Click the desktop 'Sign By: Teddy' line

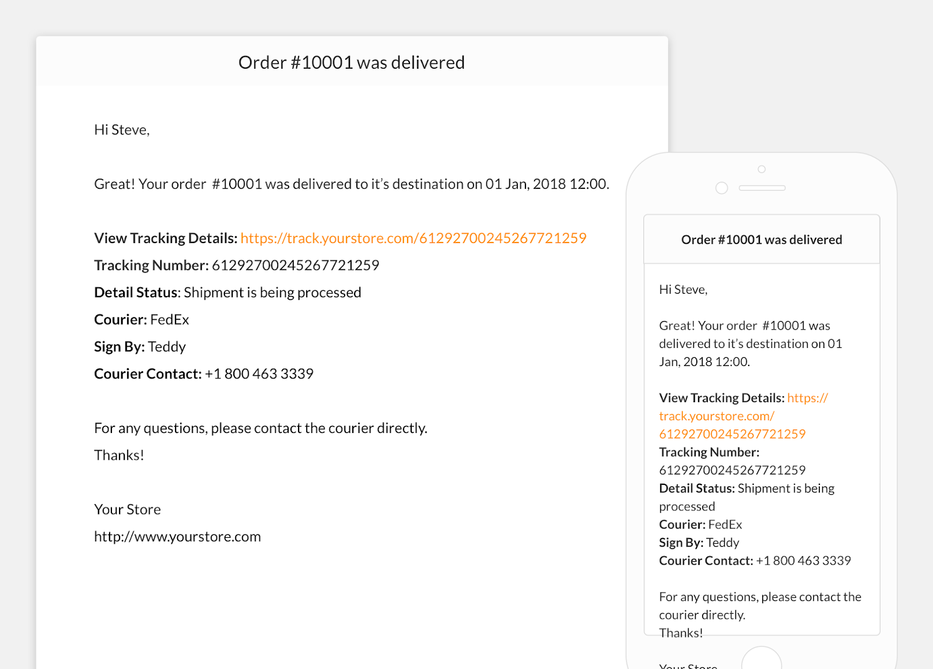coord(140,347)
